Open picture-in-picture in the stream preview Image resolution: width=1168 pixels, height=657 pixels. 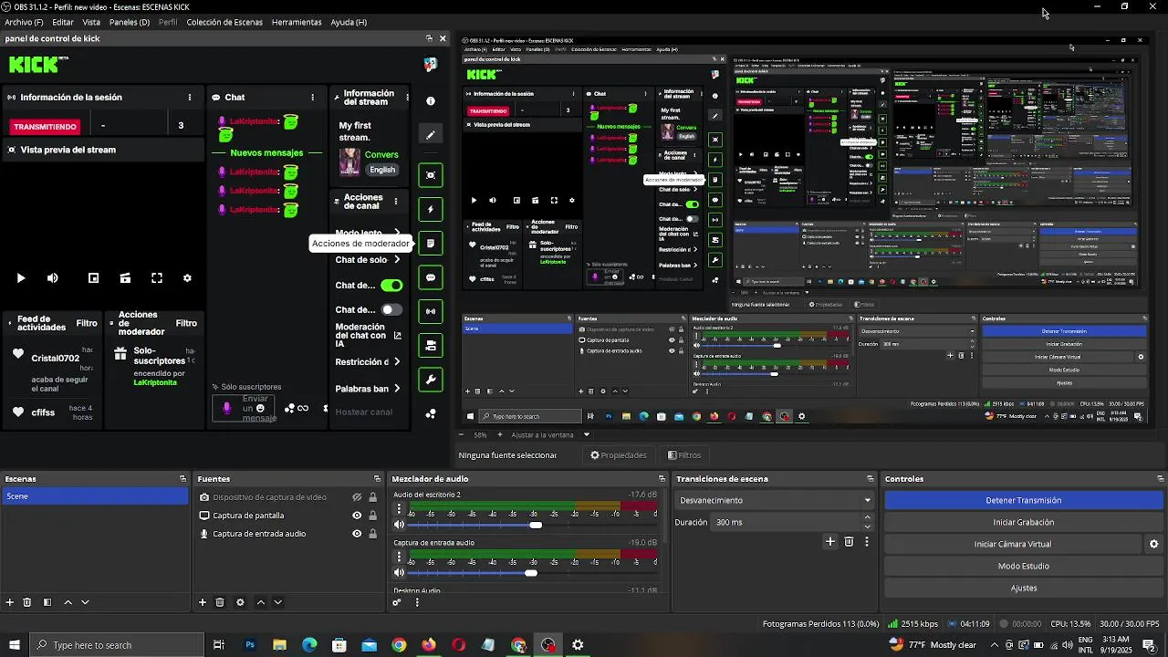tap(93, 278)
